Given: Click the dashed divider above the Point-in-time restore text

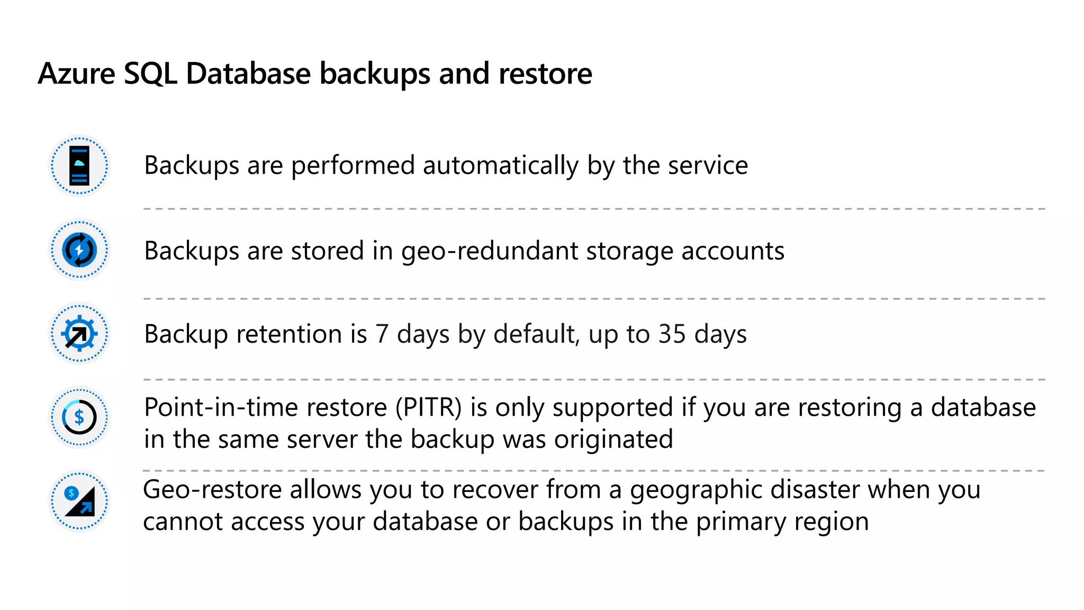Looking at the screenshot, I should 594,380.
